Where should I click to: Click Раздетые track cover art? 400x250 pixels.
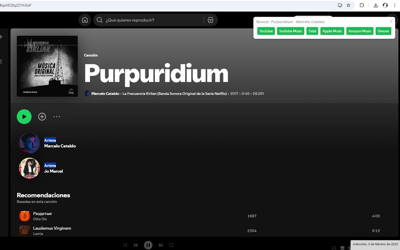(25, 216)
